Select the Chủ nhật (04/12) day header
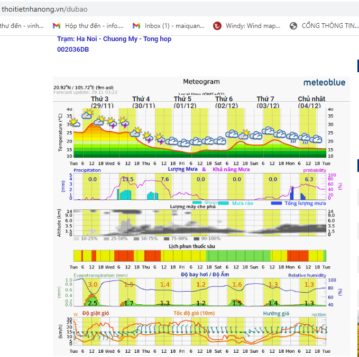 pyautogui.click(x=311, y=102)
